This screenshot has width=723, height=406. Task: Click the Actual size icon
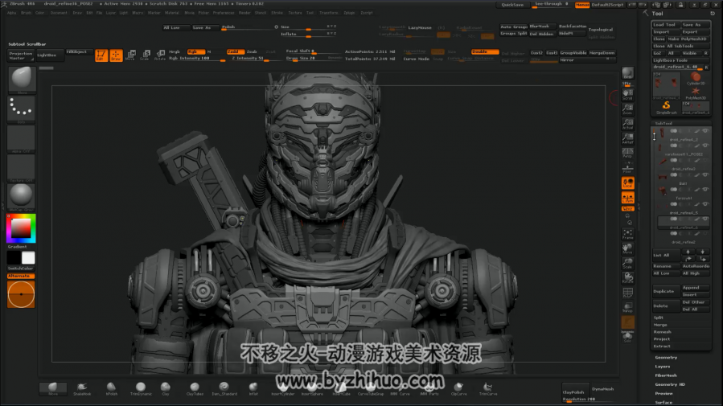pos(627,124)
